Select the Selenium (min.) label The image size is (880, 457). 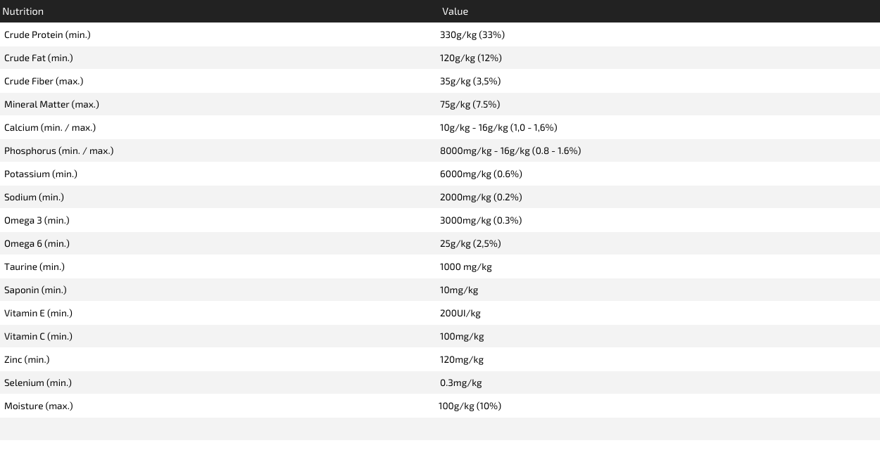tap(38, 382)
